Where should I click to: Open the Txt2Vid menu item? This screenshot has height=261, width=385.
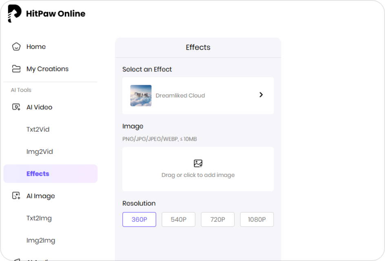point(38,129)
